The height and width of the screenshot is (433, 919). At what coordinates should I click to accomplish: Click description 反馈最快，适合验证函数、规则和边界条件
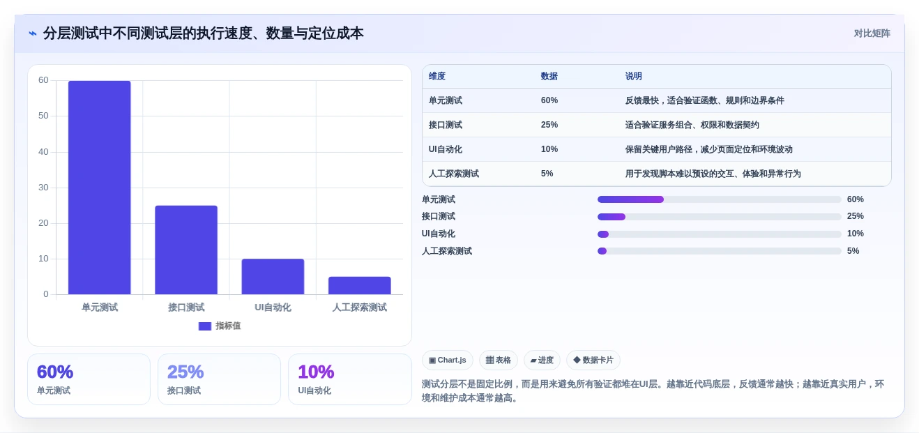tap(705, 100)
